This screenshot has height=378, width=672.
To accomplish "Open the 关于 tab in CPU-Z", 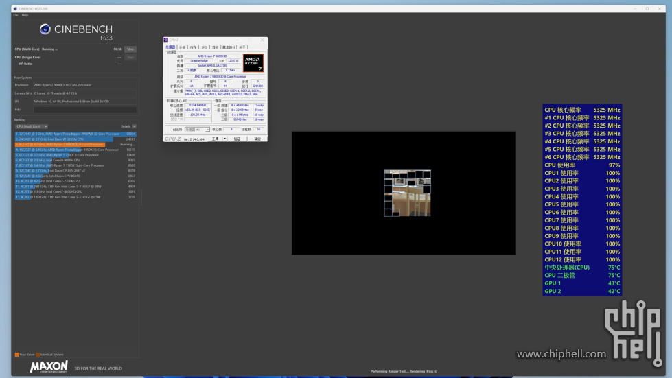I will tap(242, 47).
